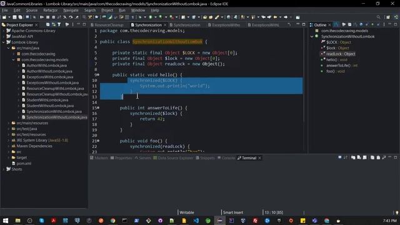
Task: Click the New file toolbar icon
Action: pyautogui.click(x=4, y=17)
